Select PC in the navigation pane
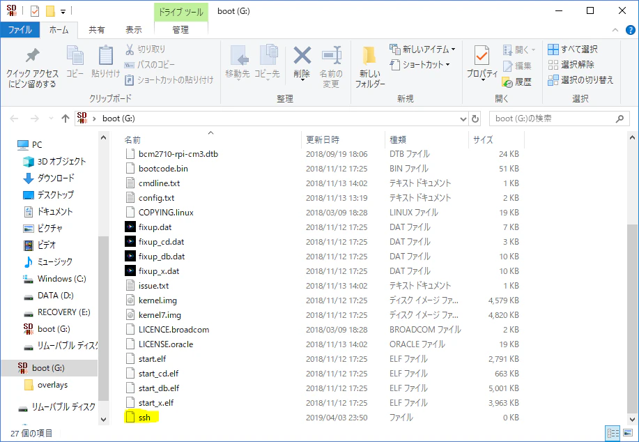Viewport: 639px width, 442px height. (37, 145)
